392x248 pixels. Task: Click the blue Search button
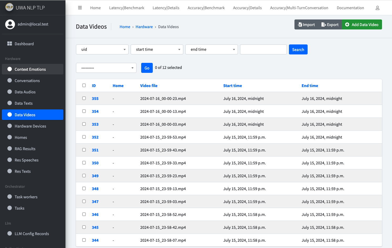click(x=298, y=49)
